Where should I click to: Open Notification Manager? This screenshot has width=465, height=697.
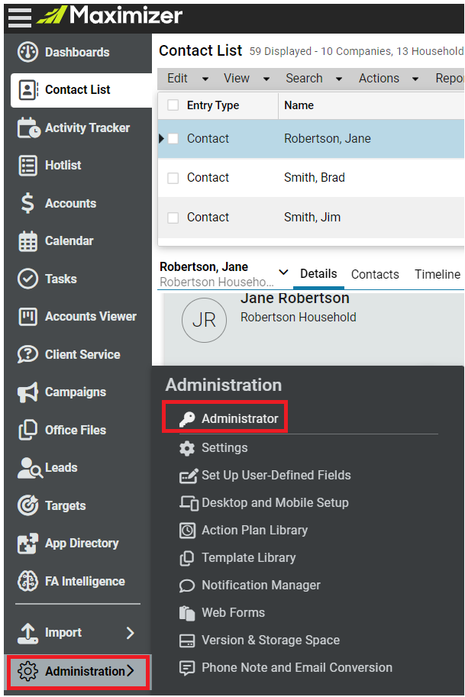click(261, 586)
